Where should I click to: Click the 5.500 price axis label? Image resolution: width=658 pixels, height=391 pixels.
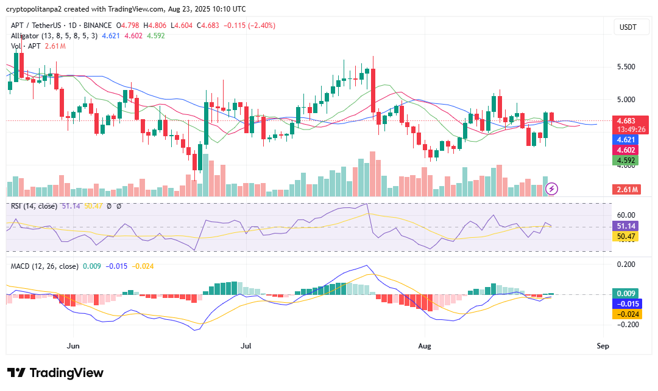626,67
